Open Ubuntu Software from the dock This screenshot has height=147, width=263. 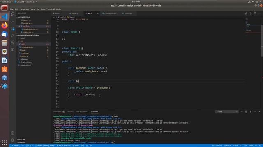pyautogui.click(x=5, y=69)
